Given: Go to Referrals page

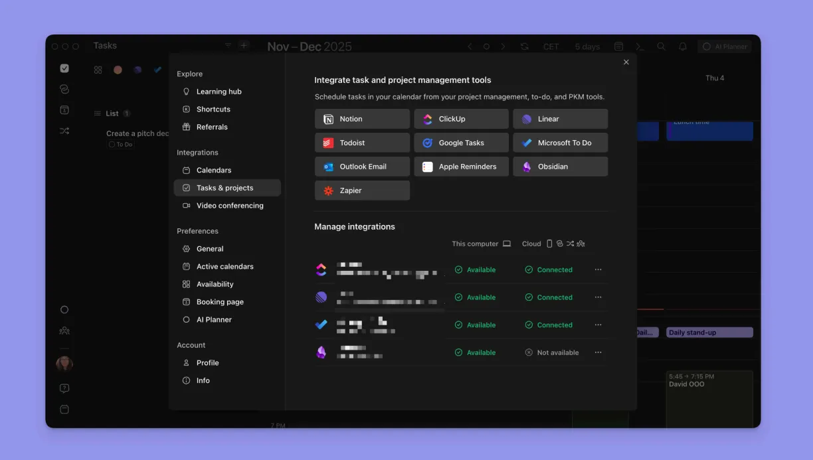Looking at the screenshot, I should pos(227,127).
